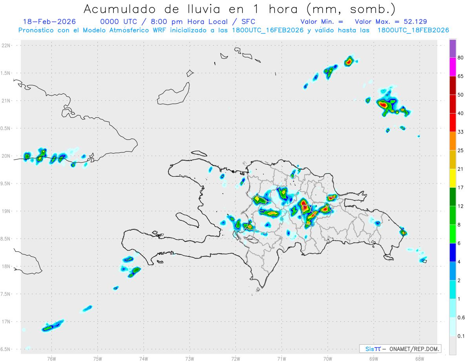Click the red swatch between 40 and 50
The image size is (471, 364).
tap(453, 104)
